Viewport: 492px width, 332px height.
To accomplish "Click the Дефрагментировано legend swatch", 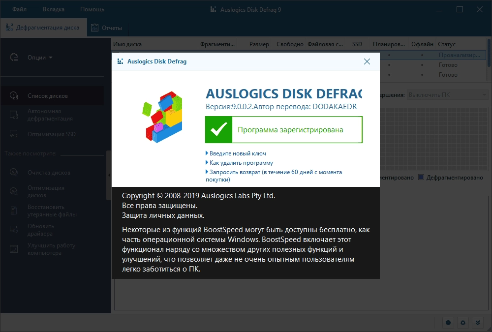I will 421,177.
